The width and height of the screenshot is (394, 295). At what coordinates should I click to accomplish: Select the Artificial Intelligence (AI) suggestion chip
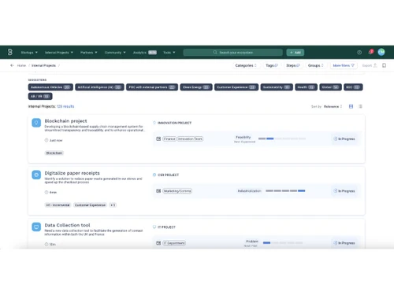(x=99, y=87)
